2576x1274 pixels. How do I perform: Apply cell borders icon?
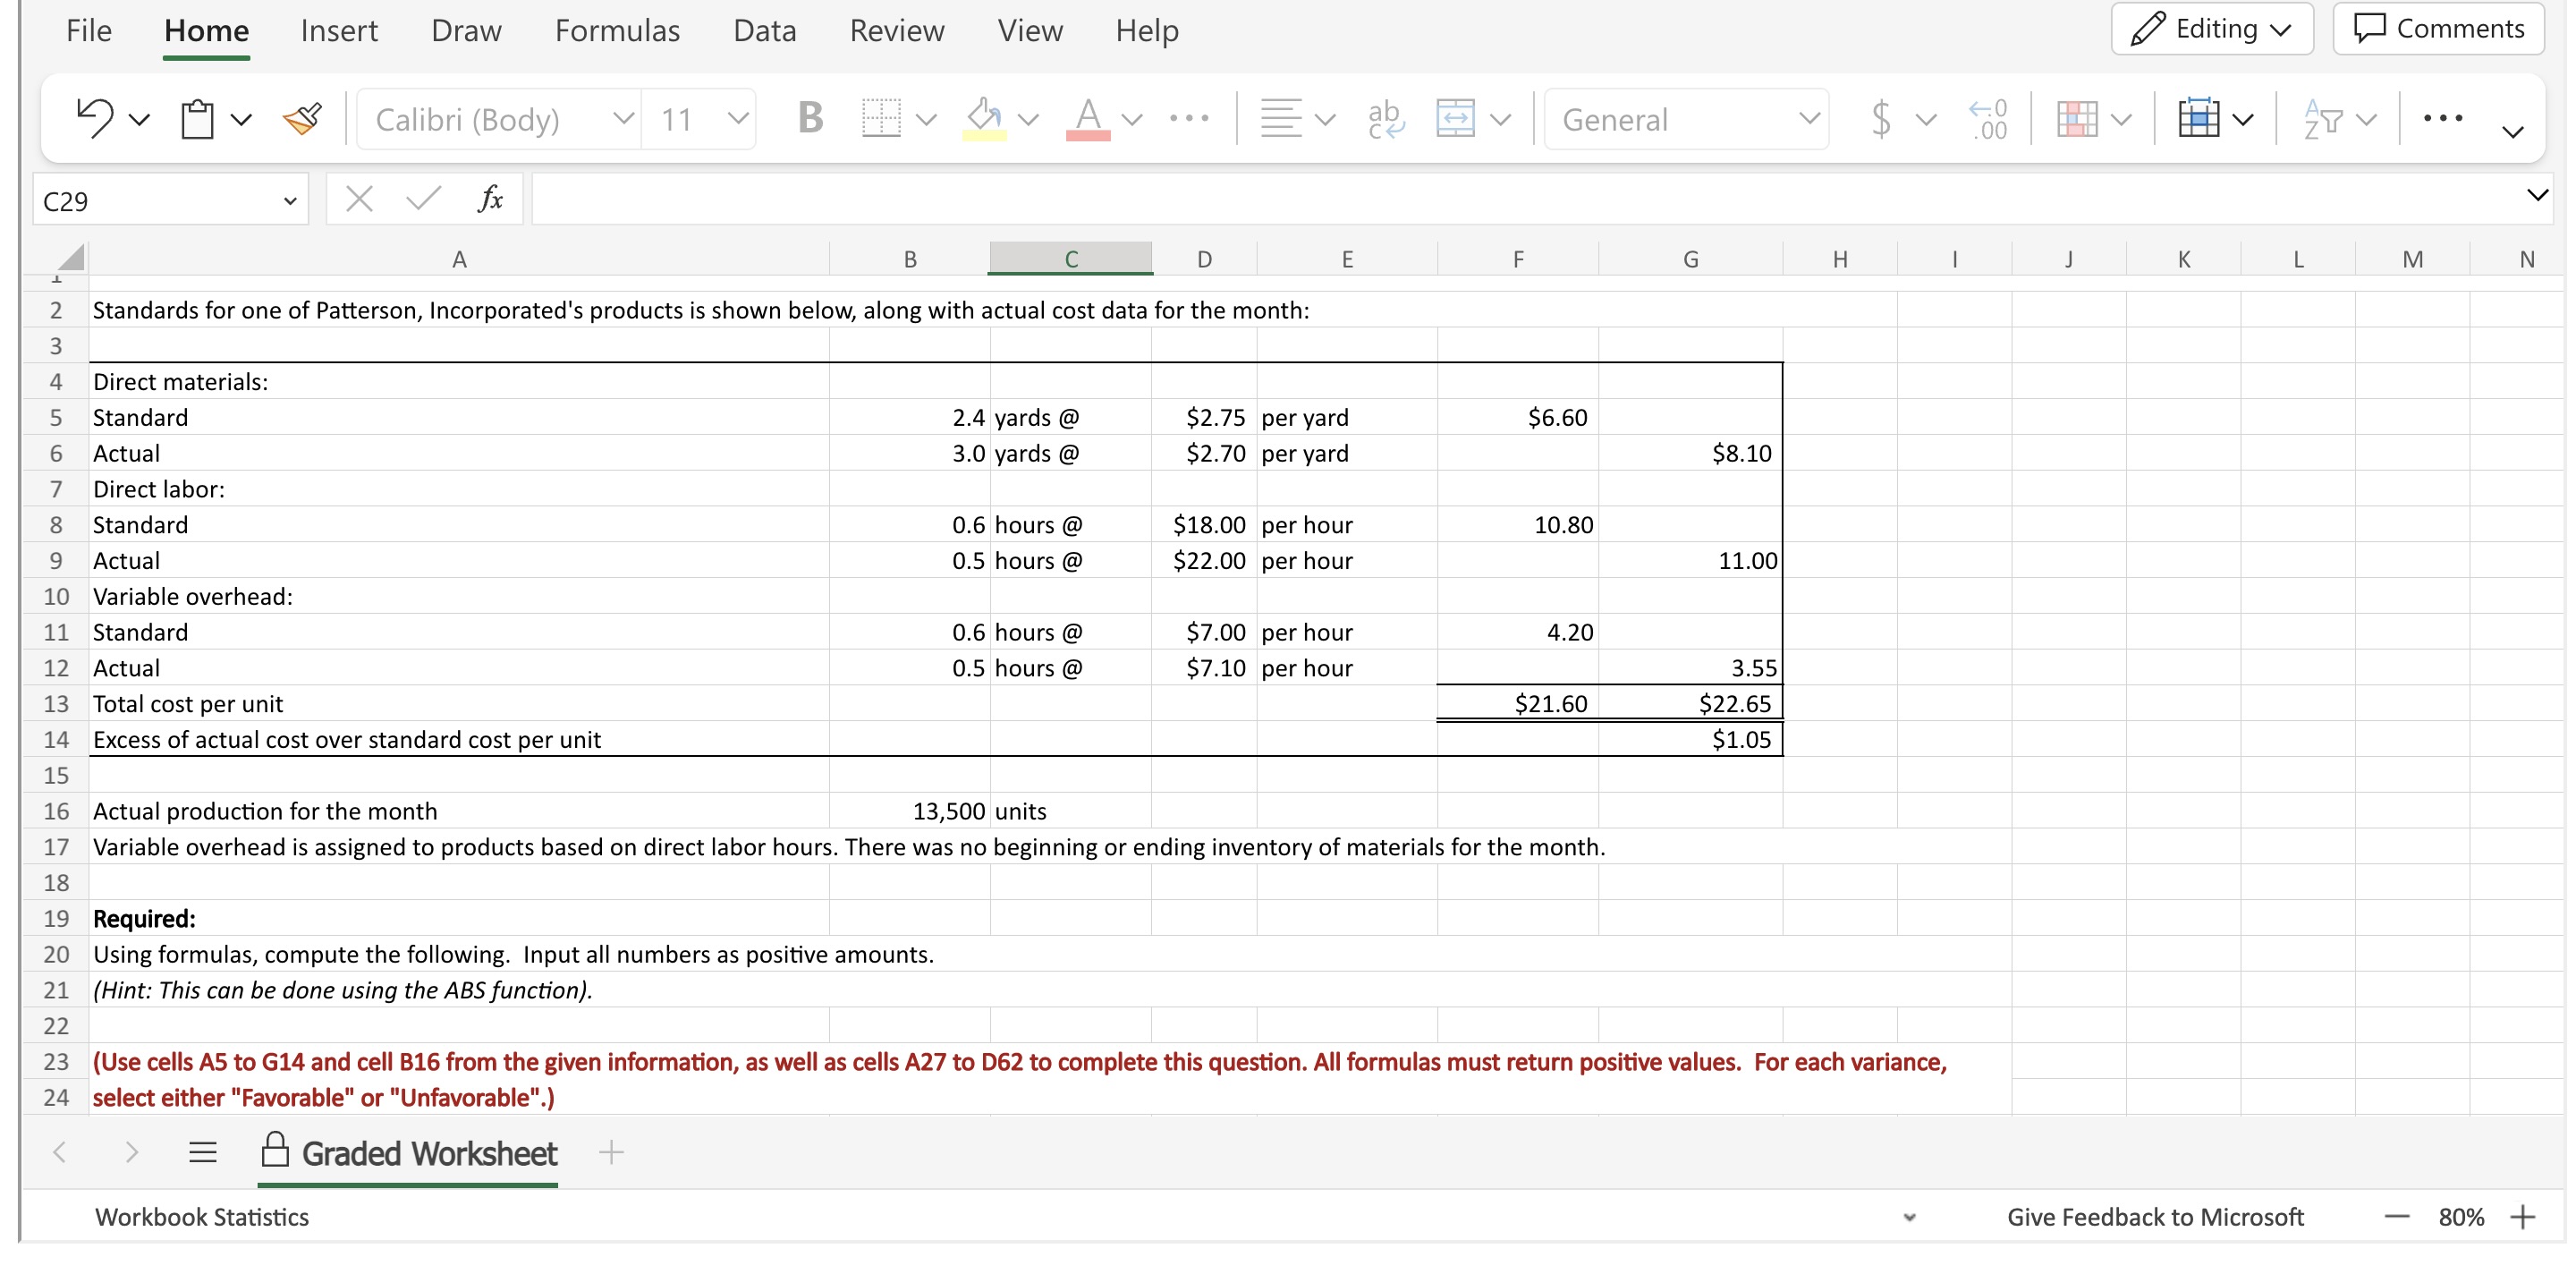tap(881, 118)
